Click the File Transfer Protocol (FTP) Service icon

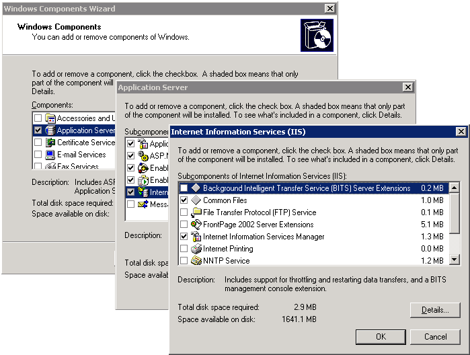tap(196, 212)
